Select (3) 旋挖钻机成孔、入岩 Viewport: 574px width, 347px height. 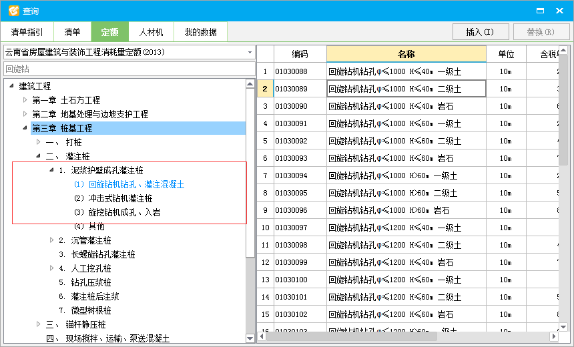pos(117,212)
